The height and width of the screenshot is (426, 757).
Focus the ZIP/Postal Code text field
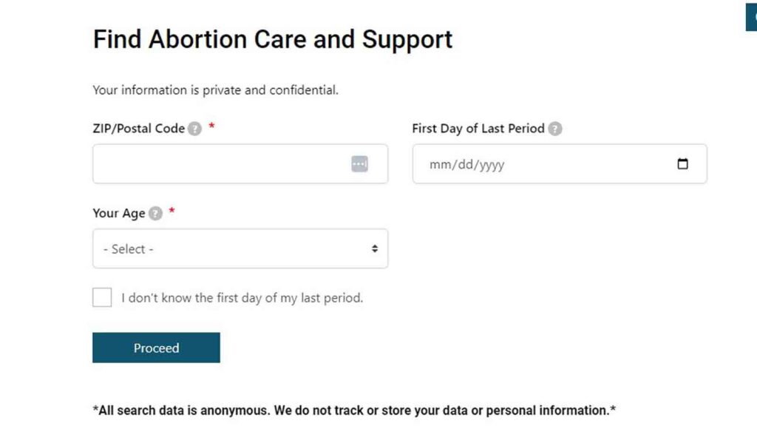click(222, 164)
